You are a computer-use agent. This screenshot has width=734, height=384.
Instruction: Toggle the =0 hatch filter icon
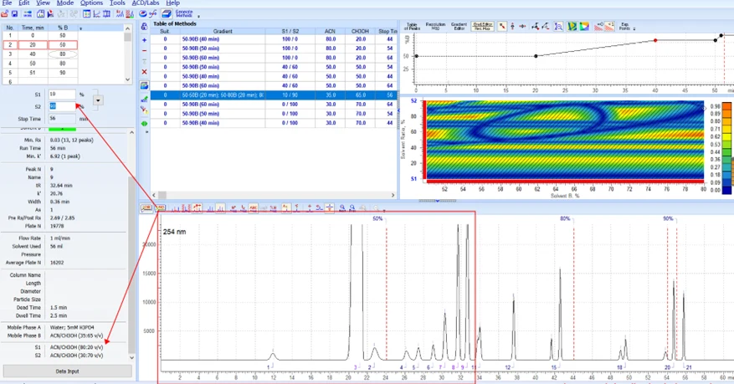598,27
